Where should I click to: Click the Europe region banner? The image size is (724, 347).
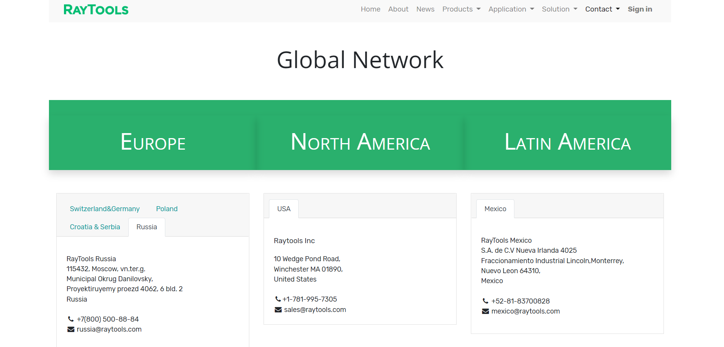153,142
